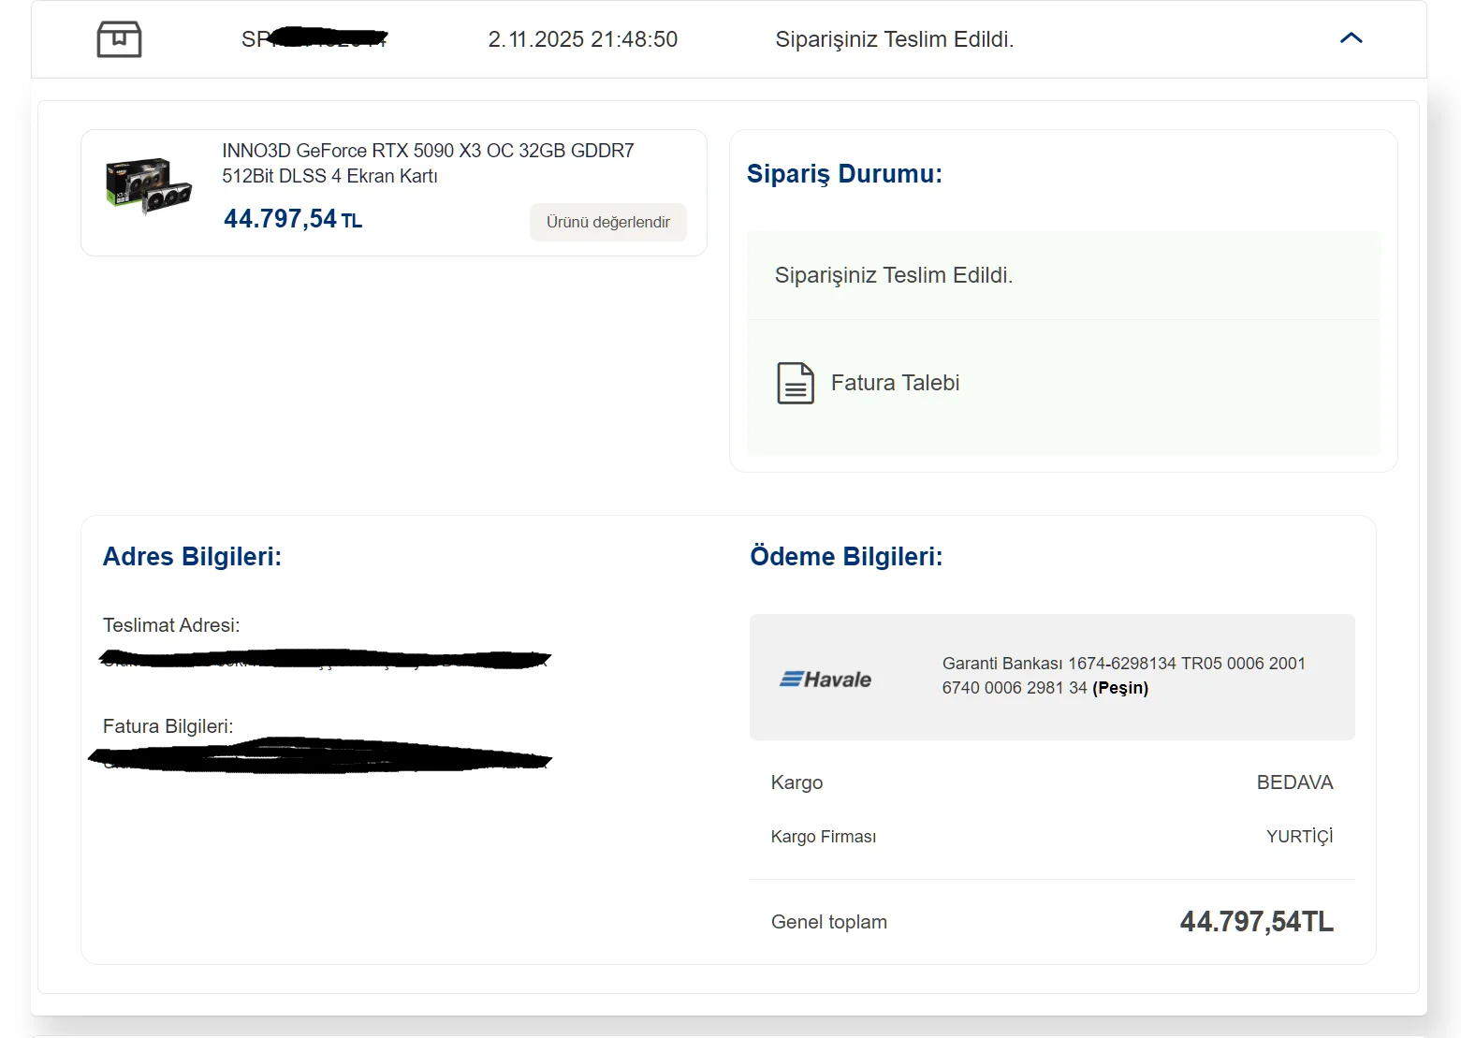The image size is (1461, 1038).
Task: Click the Ürünü değerlendir button
Action: [608, 222]
